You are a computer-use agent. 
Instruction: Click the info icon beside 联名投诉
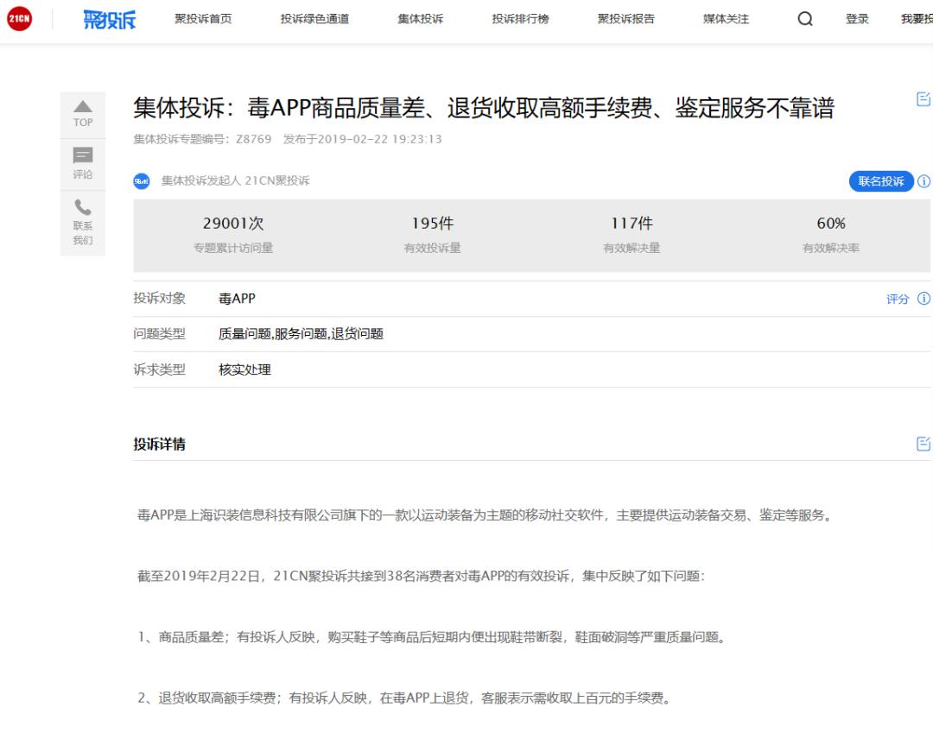click(x=923, y=181)
